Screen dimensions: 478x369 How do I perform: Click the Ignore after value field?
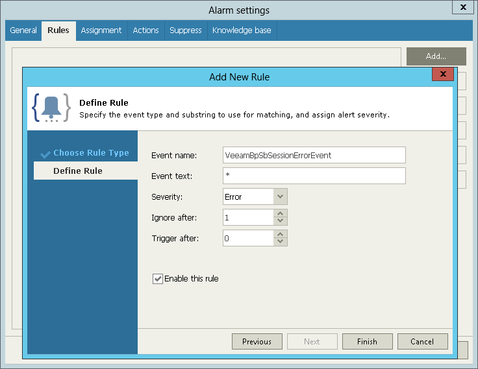[x=248, y=217]
